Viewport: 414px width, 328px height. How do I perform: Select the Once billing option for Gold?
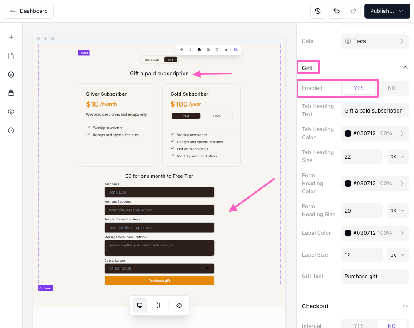(x=216, y=116)
